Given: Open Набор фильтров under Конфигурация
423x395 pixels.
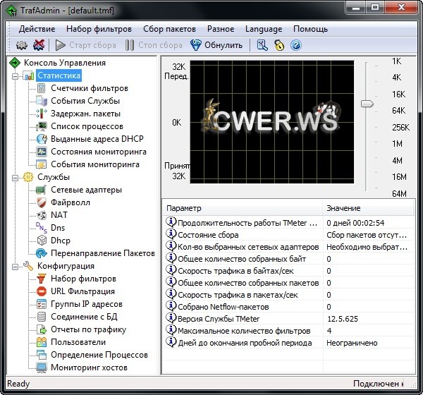Looking at the screenshot, I should tap(82, 279).
